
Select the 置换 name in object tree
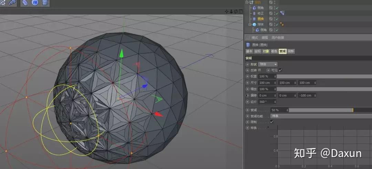click(260, 19)
